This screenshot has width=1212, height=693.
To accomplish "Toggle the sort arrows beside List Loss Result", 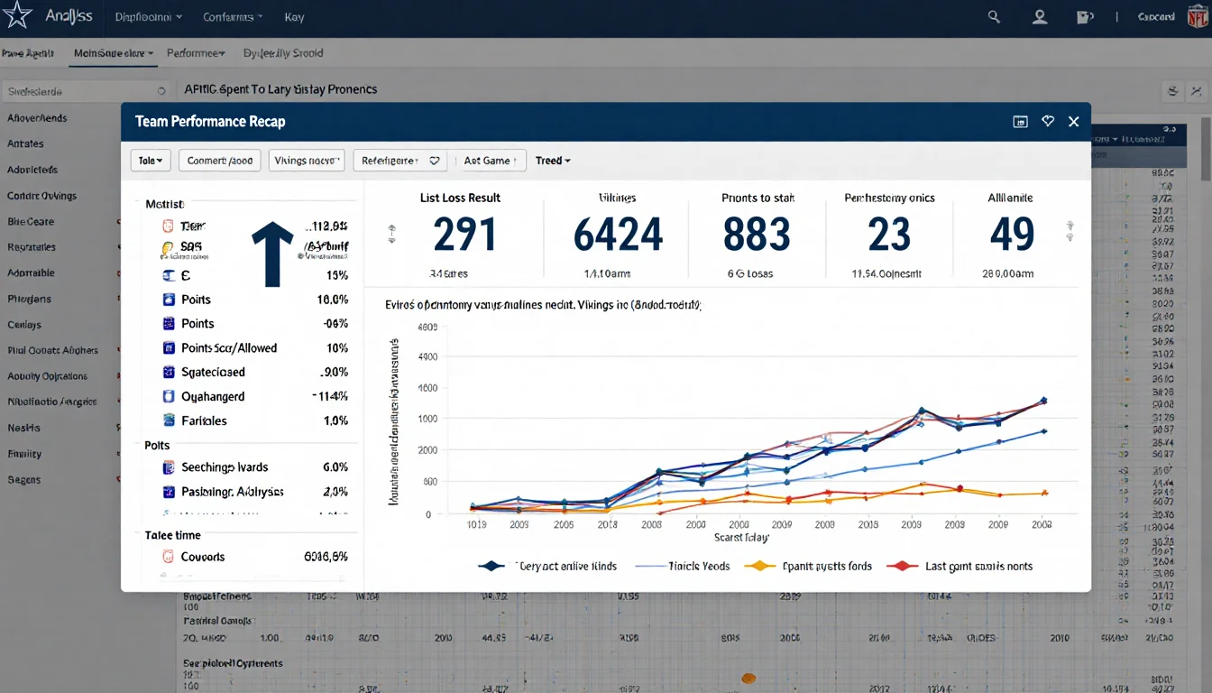I will [391, 234].
